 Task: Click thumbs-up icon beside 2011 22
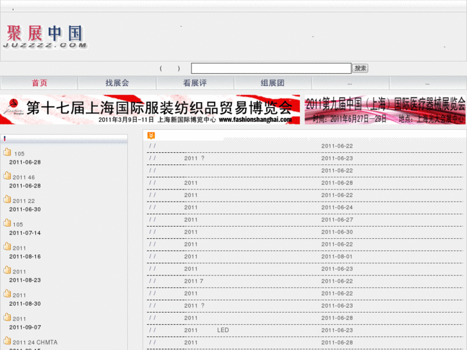click(8, 199)
